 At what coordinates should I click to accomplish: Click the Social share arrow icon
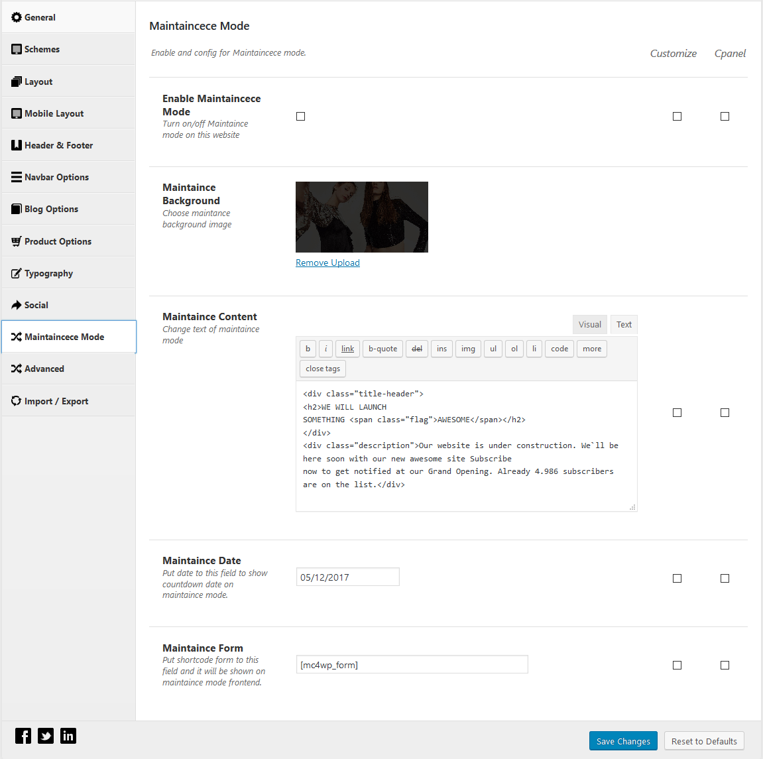pos(17,305)
